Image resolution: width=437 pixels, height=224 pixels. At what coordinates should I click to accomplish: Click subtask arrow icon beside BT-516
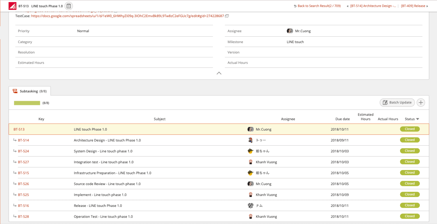[x=15, y=205]
